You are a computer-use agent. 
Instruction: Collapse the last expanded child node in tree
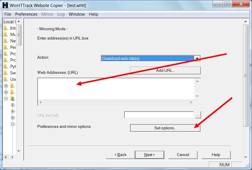coord(13,124)
